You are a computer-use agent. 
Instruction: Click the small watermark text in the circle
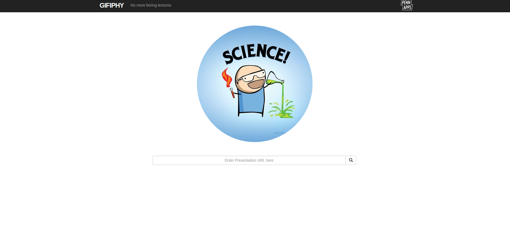(x=279, y=133)
